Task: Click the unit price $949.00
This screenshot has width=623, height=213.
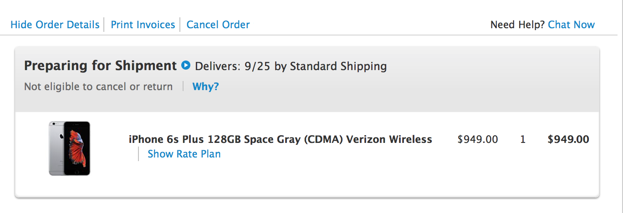Action: coord(478,139)
